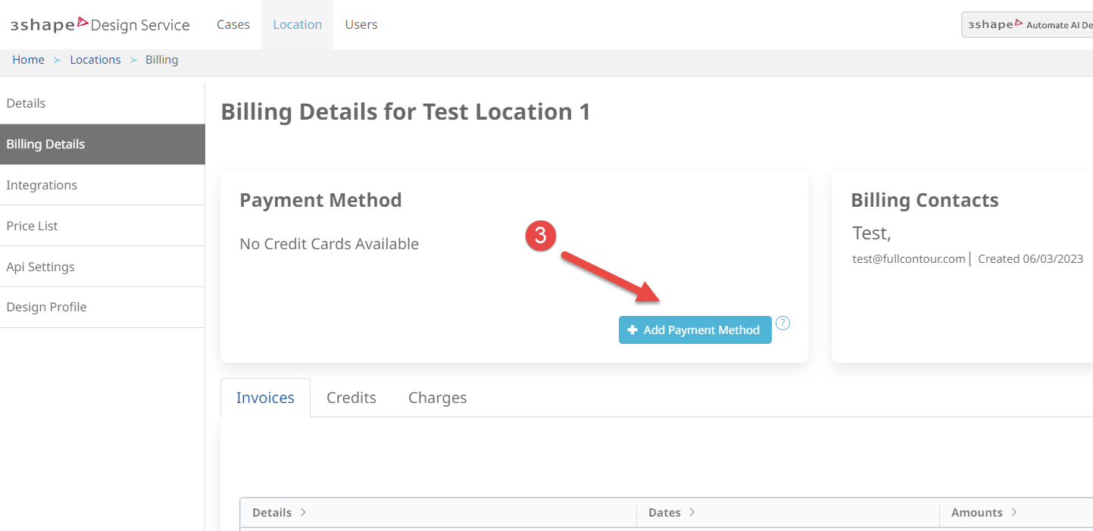The image size is (1093, 531).
Task: Click the Billing Contacts heading
Action: (x=925, y=200)
